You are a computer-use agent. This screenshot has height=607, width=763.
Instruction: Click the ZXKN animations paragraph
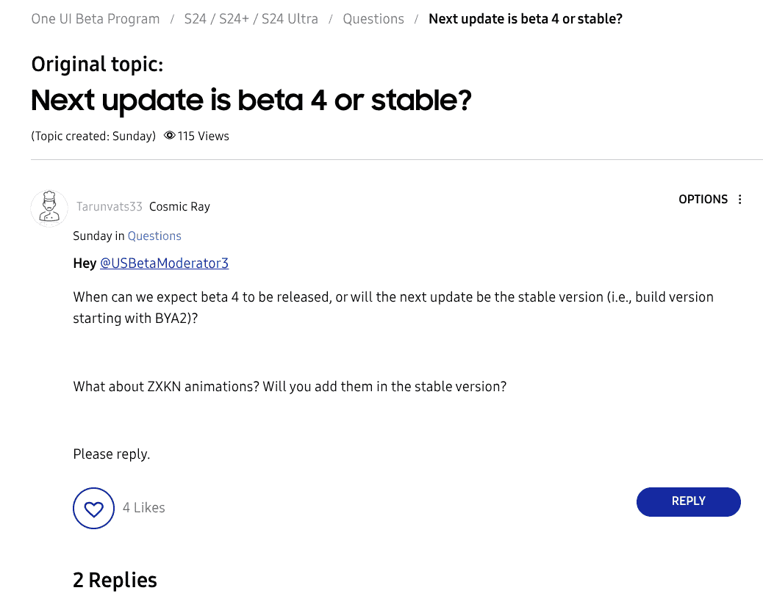(290, 387)
